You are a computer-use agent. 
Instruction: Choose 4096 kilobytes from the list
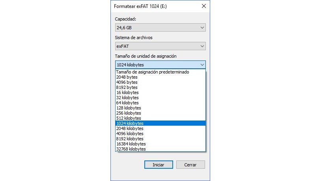click(160, 134)
